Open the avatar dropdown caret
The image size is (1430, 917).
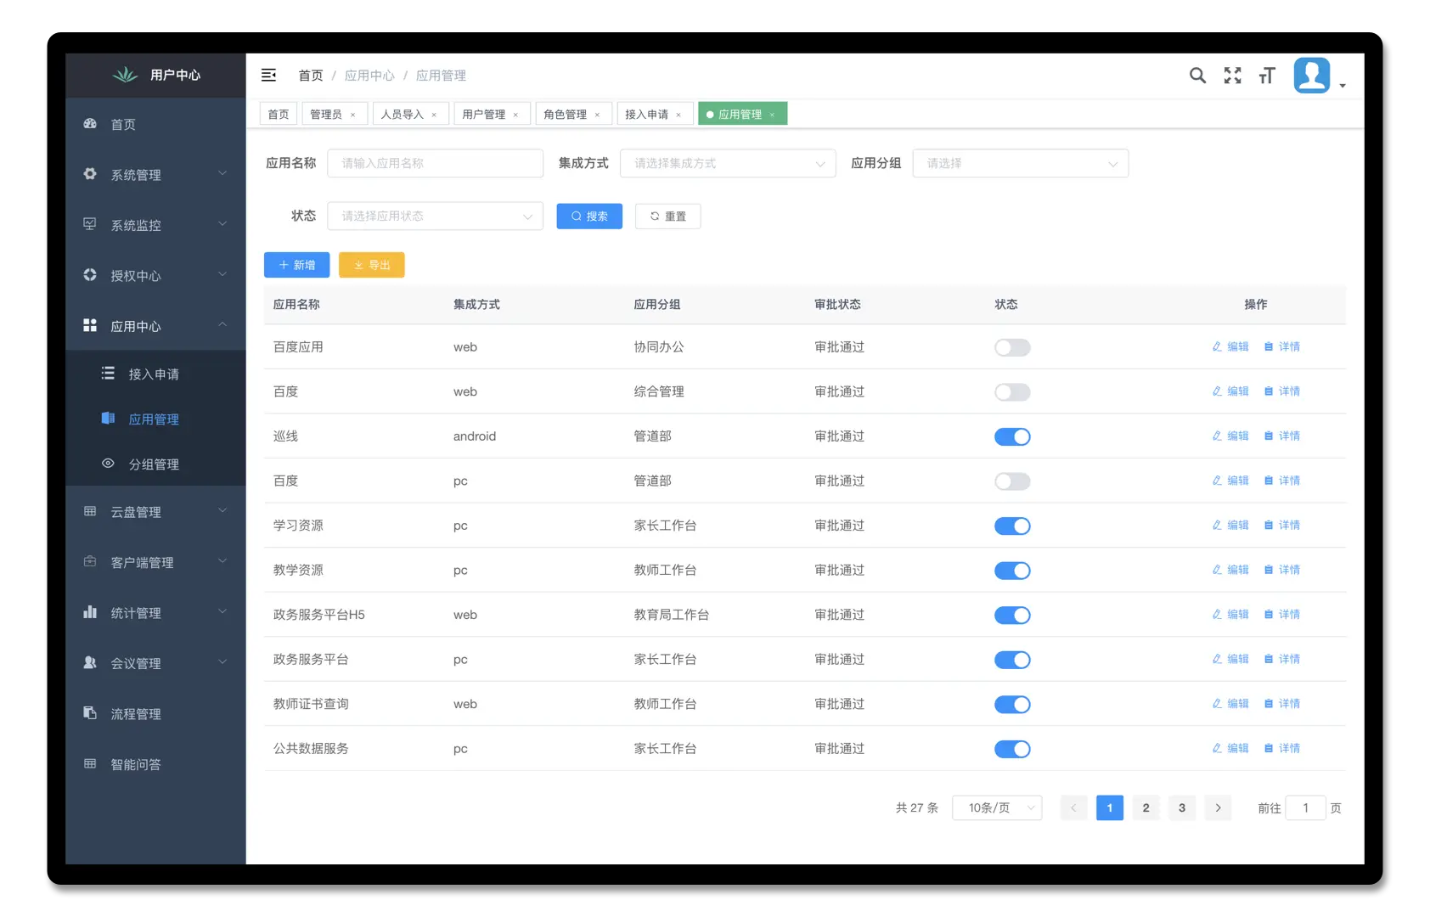(1343, 86)
